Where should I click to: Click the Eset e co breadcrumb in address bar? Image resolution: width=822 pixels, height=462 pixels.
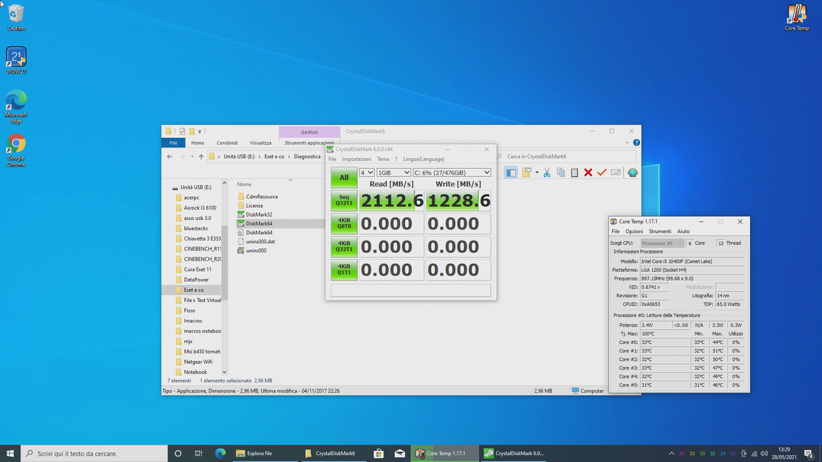274,157
